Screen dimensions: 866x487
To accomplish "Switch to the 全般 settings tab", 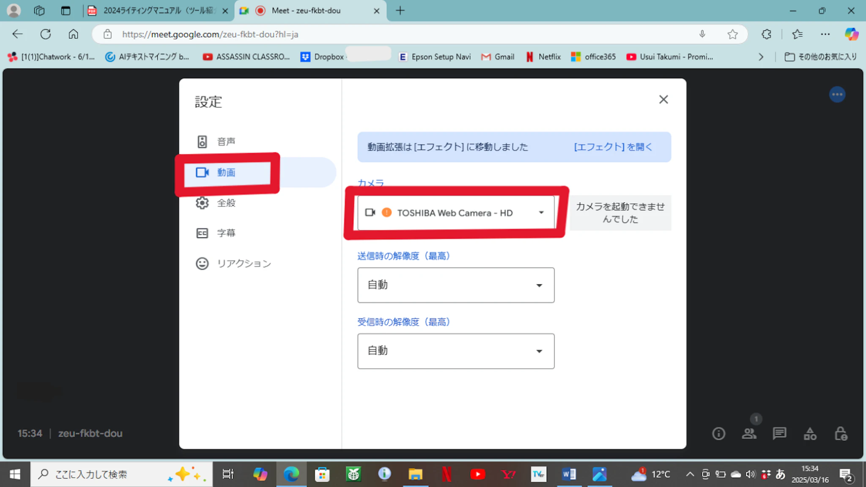I will point(226,203).
